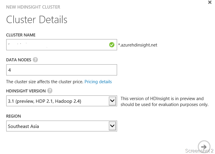Click the New HDInsight Cluster title text
Image resolution: width=215 pixels, height=154 pixels.
pyautogui.click(x=33, y=7)
